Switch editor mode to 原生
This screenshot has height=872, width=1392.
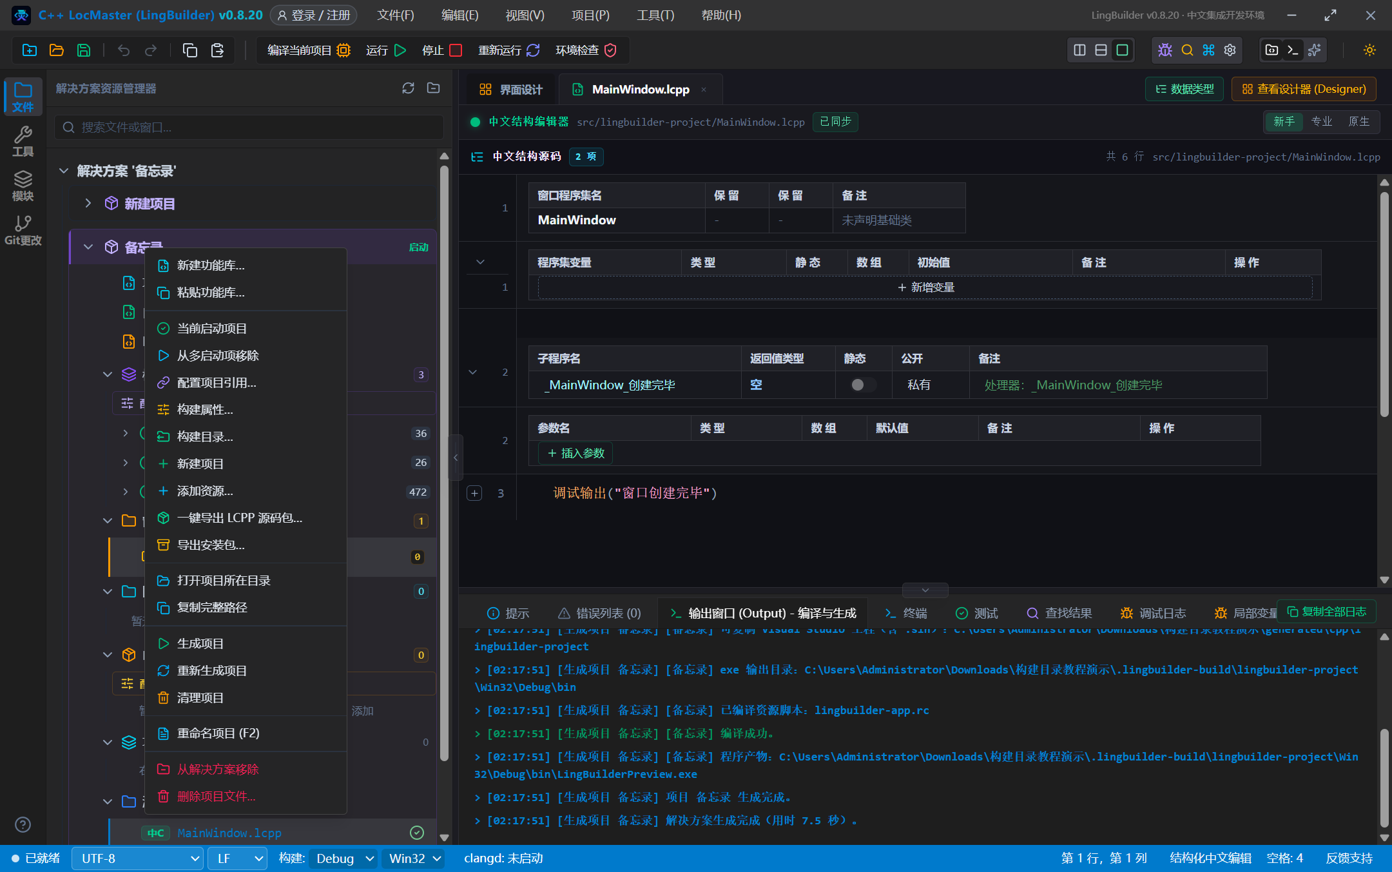[x=1358, y=121]
